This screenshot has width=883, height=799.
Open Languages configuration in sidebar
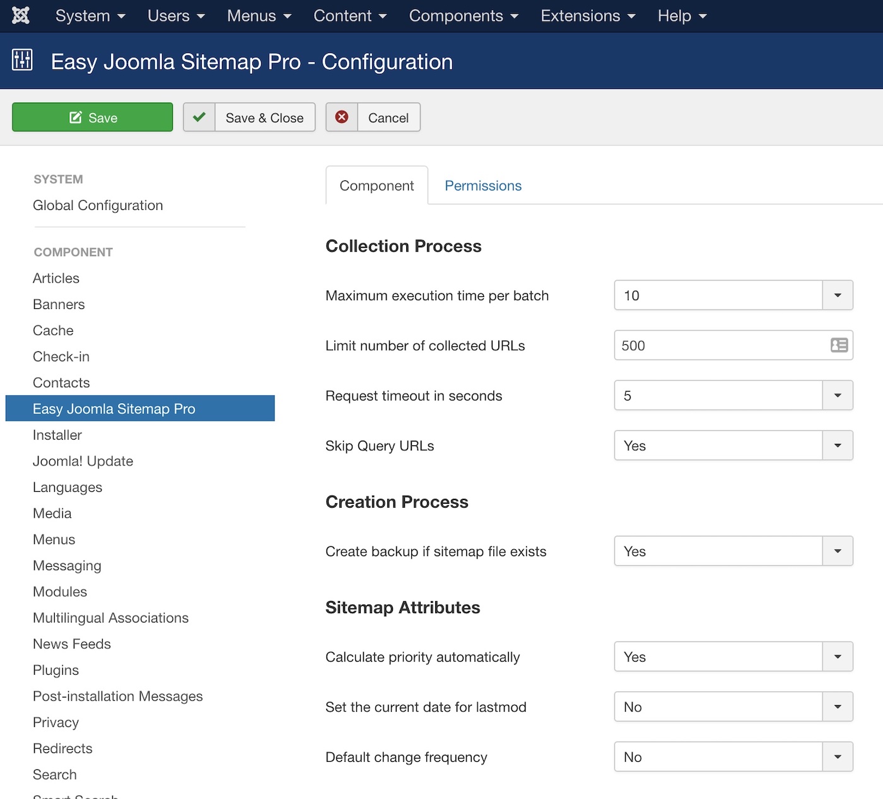pos(67,487)
